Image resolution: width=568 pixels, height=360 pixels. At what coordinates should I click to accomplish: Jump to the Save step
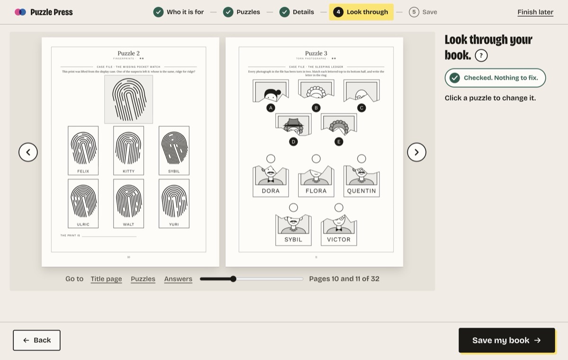[423, 12]
